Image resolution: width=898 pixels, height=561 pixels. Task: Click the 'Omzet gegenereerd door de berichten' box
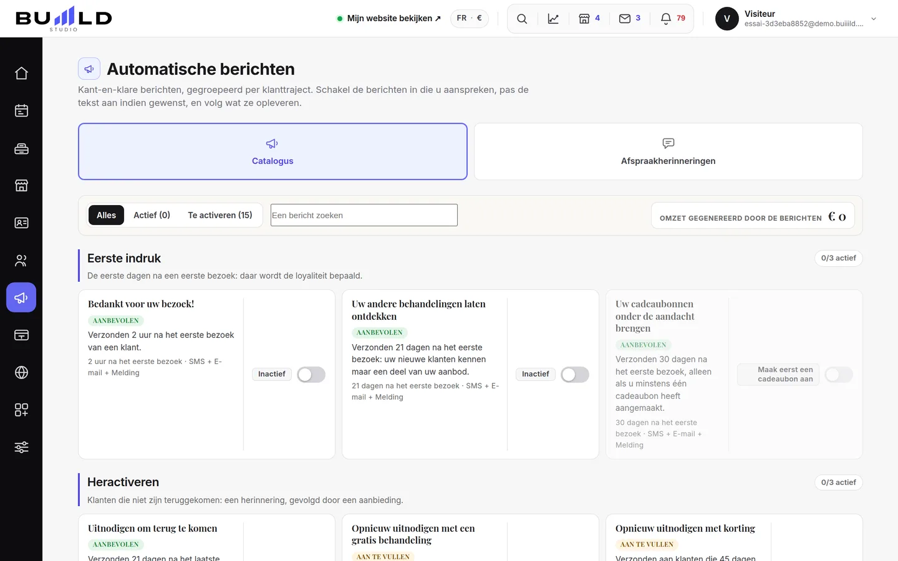click(x=753, y=216)
